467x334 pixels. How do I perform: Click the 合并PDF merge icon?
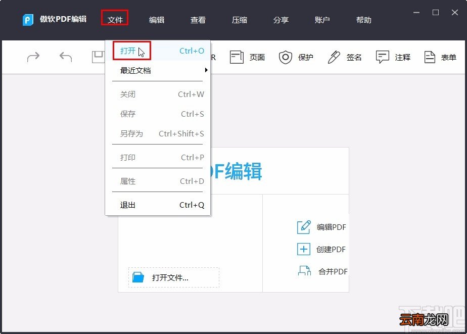(304, 271)
